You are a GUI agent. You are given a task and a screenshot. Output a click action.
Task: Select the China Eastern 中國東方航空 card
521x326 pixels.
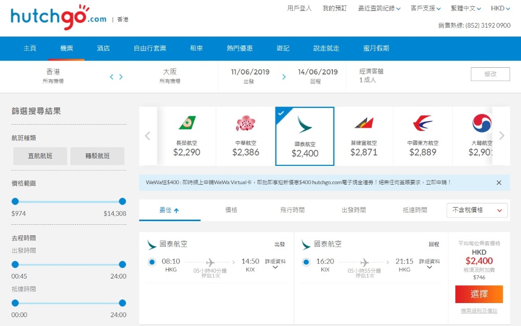pos(423,136)
